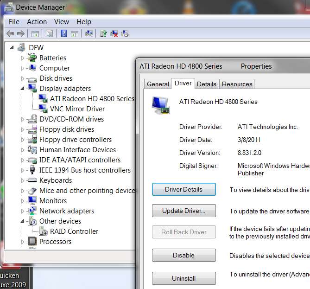Click the Floppy disk drives icon

[x=32, y=129]
